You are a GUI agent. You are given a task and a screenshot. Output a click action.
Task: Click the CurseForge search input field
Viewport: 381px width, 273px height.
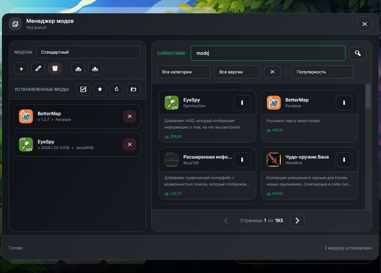coord(268,53)
